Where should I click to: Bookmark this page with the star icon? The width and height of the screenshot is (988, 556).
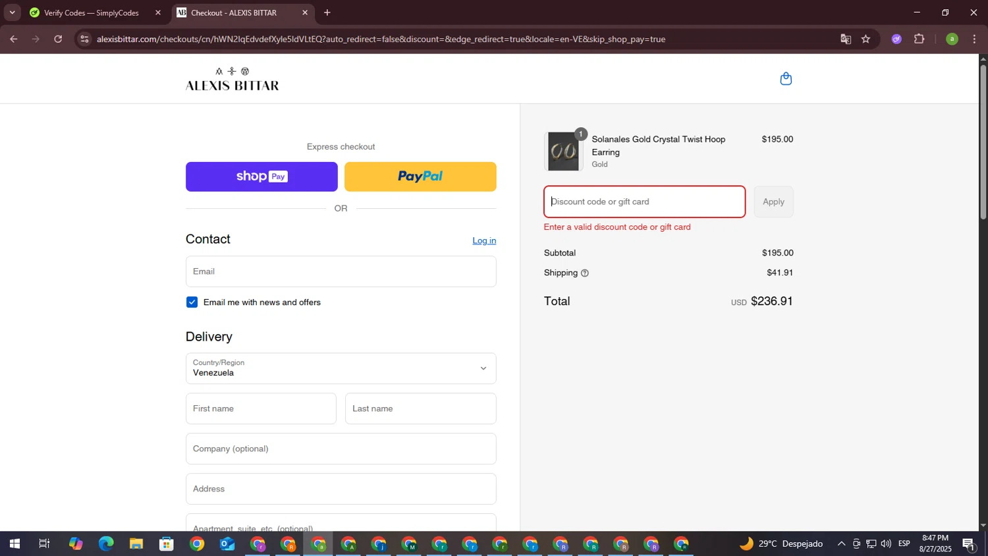865,39
